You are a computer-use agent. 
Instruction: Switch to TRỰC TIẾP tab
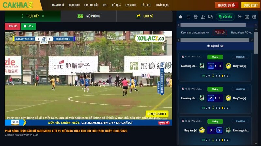click(x=33, y=16)
